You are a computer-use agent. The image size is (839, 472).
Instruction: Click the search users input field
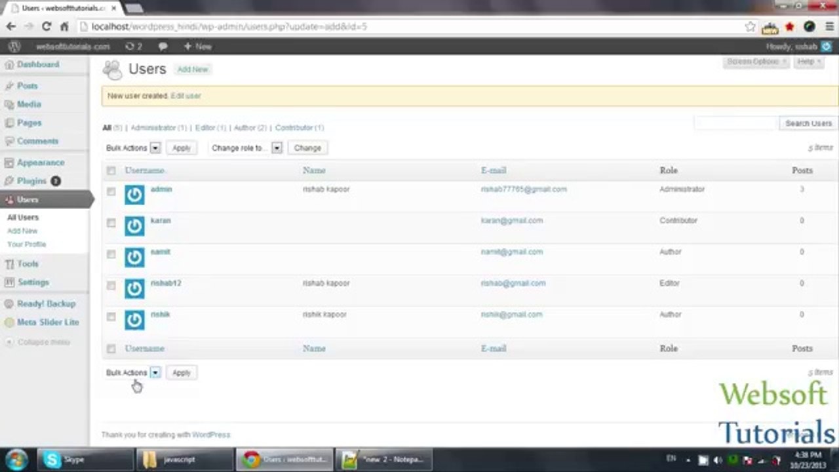[x=735, y=123]
